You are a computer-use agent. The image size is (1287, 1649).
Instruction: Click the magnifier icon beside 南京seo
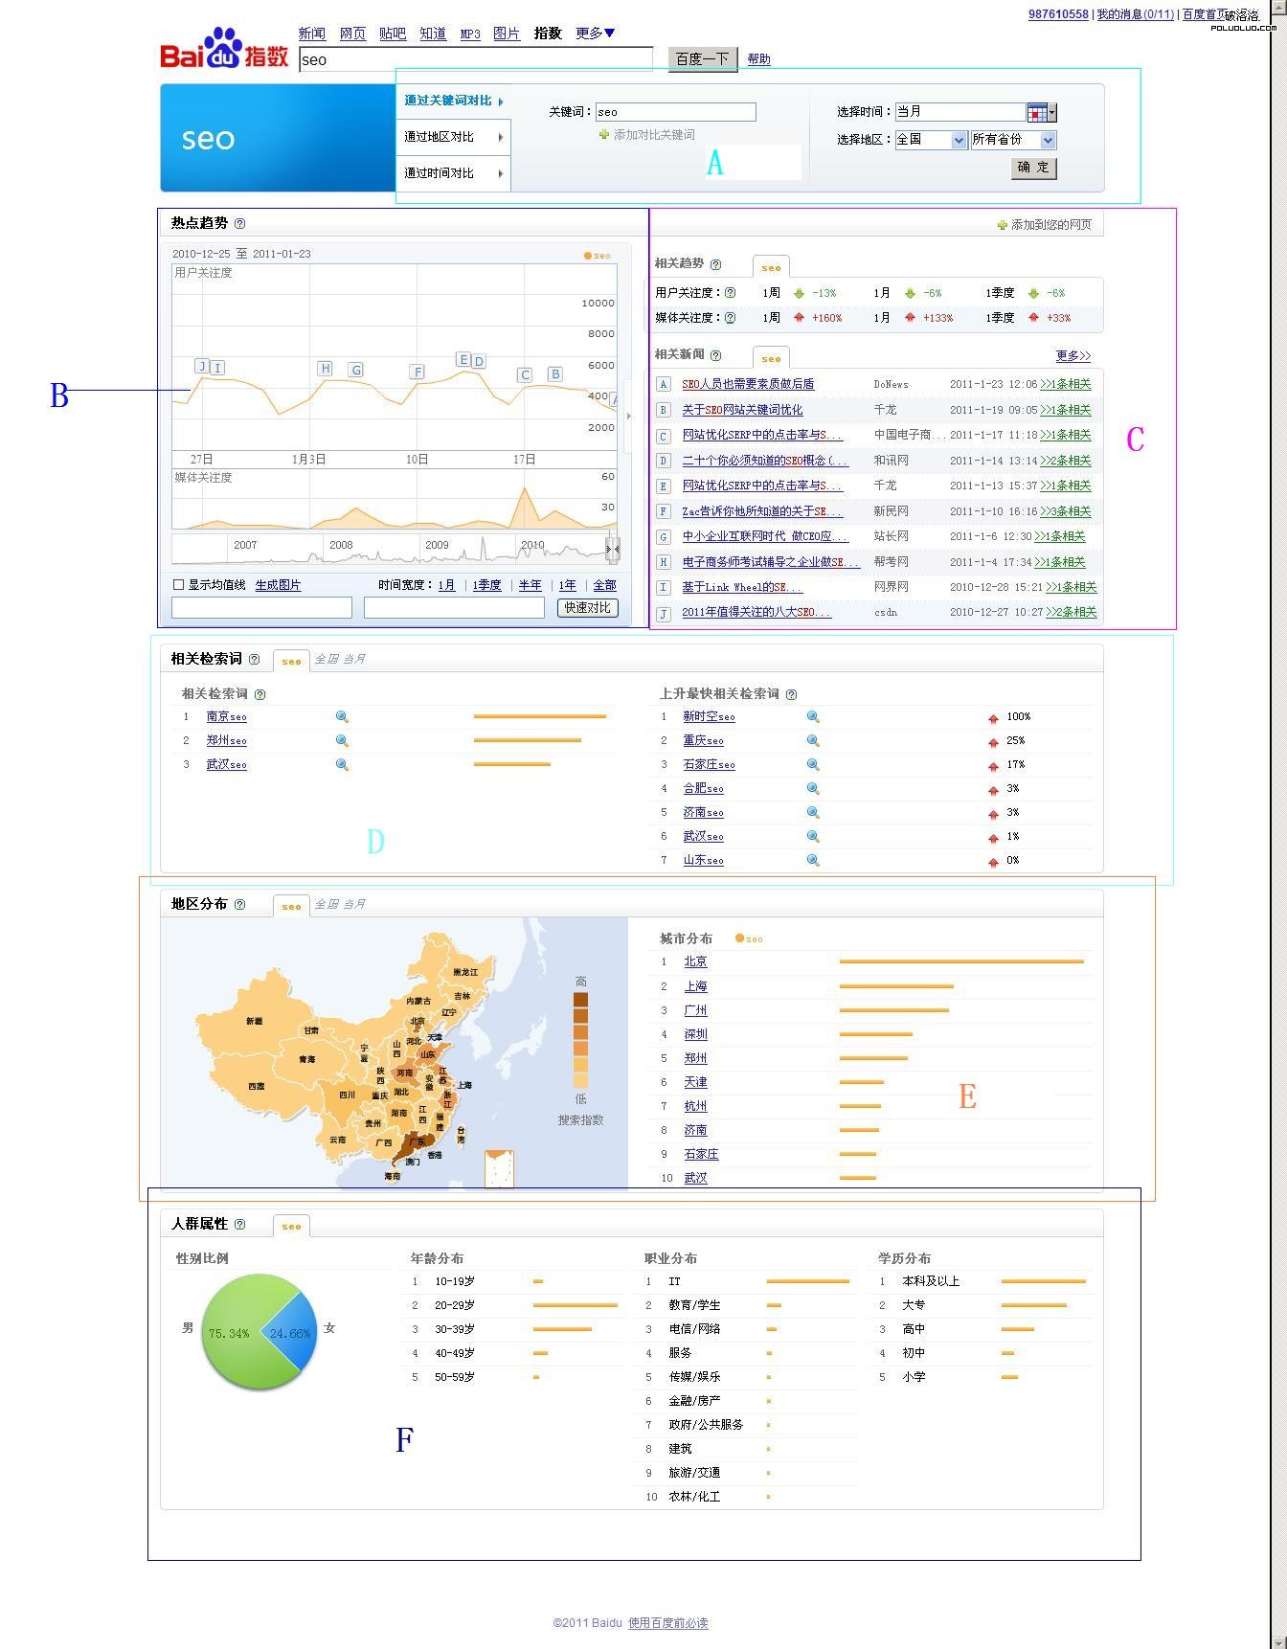342,717
